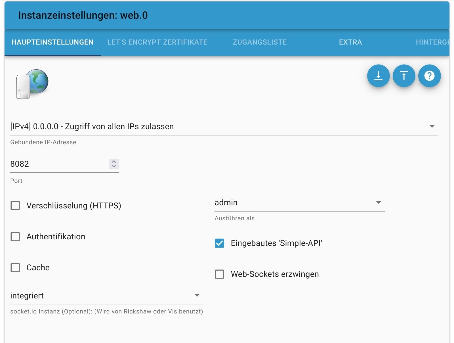
Task: Toggle the Authentifikation checkbox
Action: point(15,237)
